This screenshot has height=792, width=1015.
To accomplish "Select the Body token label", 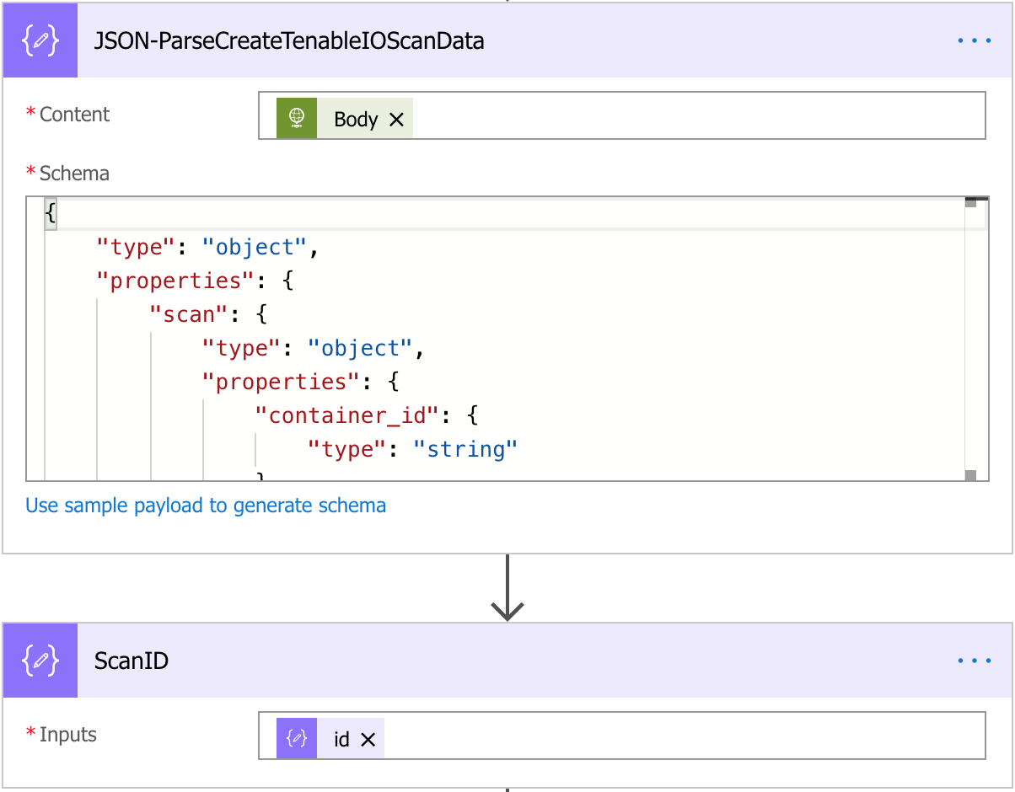I will click(356, 120).
